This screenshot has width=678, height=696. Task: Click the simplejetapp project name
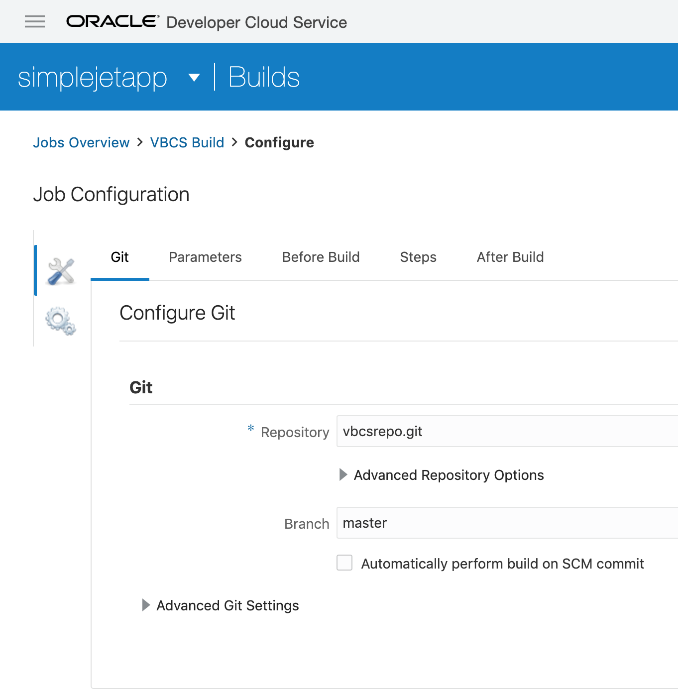click(92, 77)
